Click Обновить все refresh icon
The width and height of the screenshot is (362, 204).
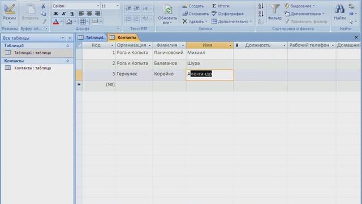(167, 14)
